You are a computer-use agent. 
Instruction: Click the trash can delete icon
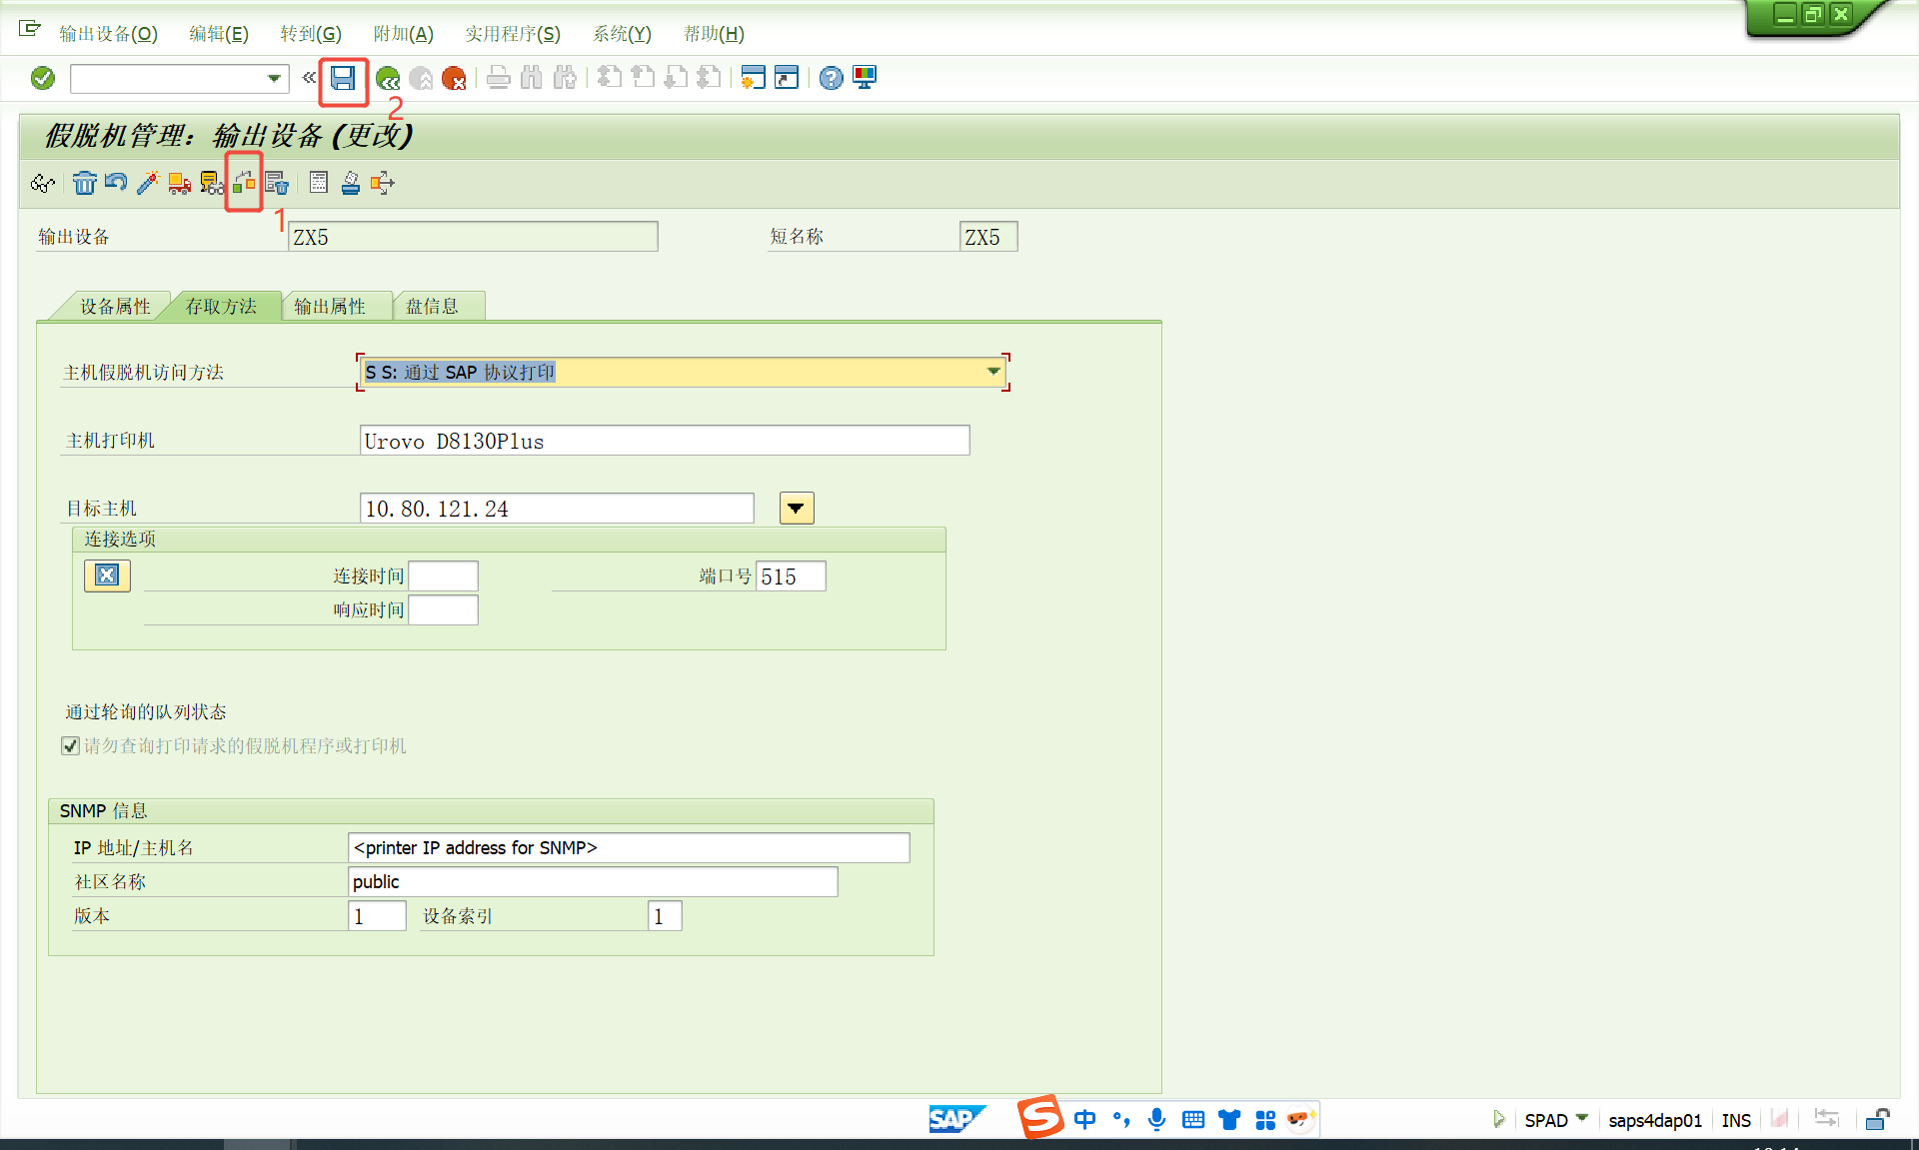pyautogui.click(x=84, y=183)
